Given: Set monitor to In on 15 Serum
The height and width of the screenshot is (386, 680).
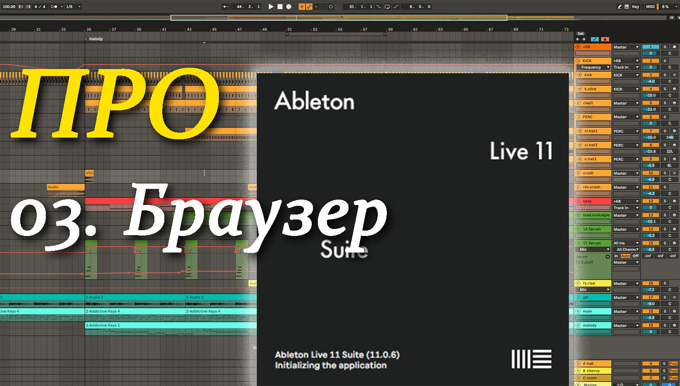Looking at the screenshot, I should [616, 256].
